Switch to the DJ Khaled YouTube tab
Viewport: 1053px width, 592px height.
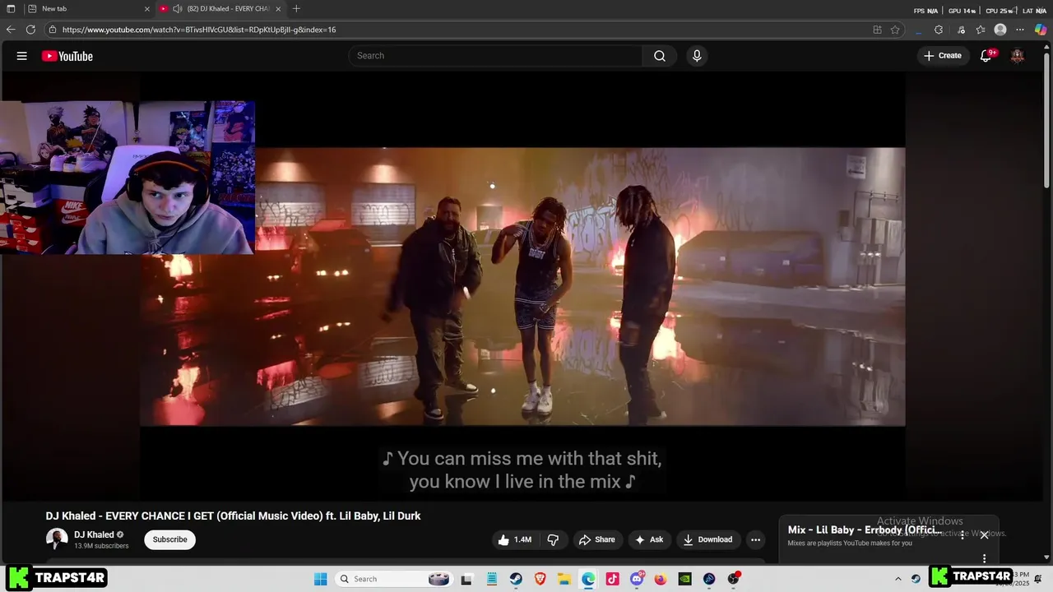pos(220,9)
